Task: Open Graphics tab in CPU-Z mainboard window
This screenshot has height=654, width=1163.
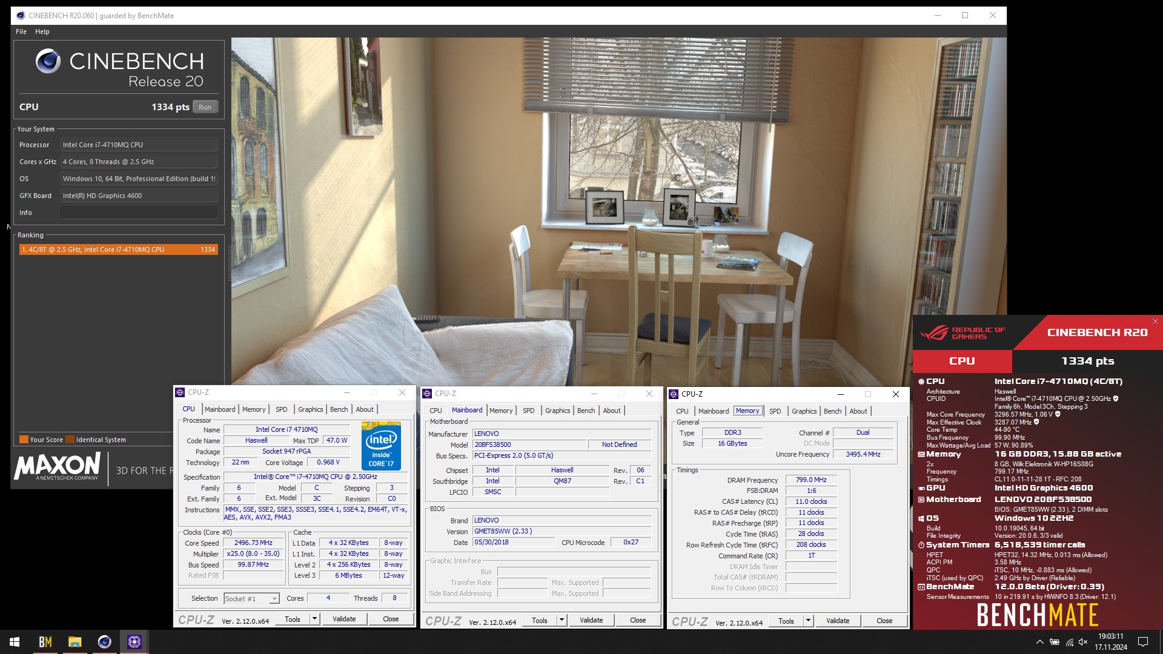Action: point(558,411)
